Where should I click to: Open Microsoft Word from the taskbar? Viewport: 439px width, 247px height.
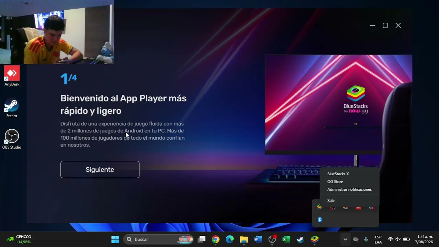258,239
